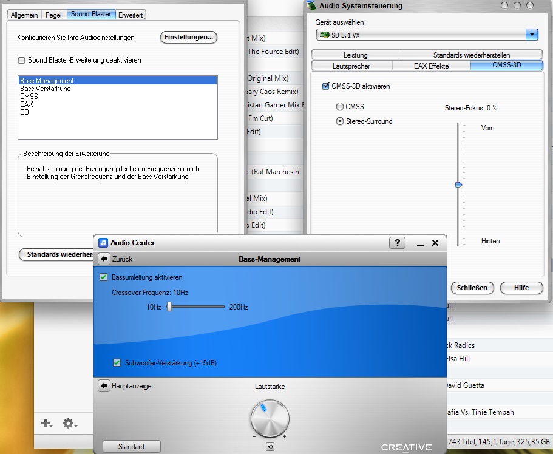Uncheck Bassumleitung aktivieren

103,277
